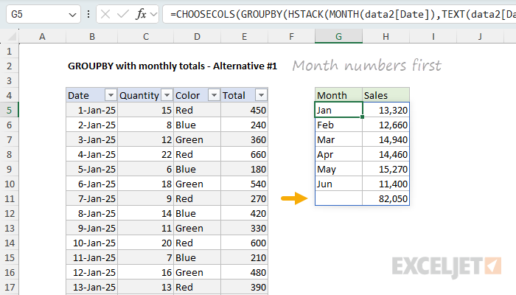Screen dimensions: 516x295
Task: Click sales value 11,400
Action: [x=386, y=184]
